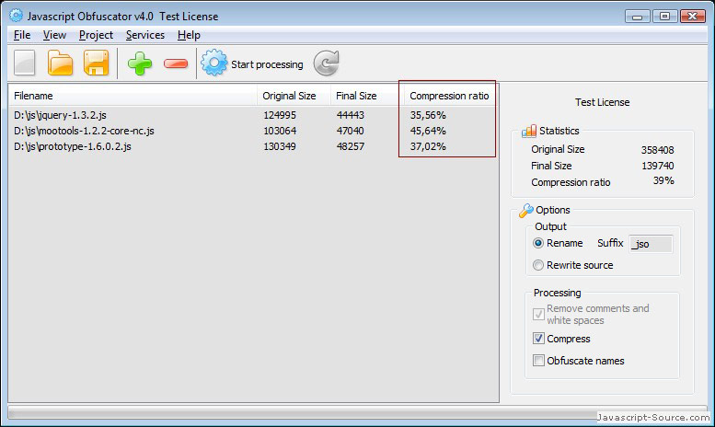Image resolution: width=715 pixels, height=427 pixels.
Task: Click final size value 47040
Action: (351, 131)
